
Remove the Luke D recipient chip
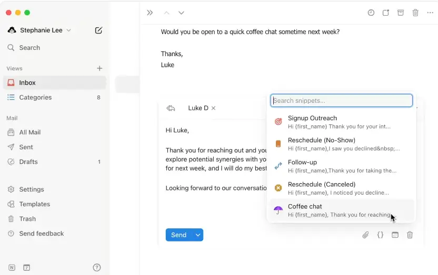[x=213, y=108]
